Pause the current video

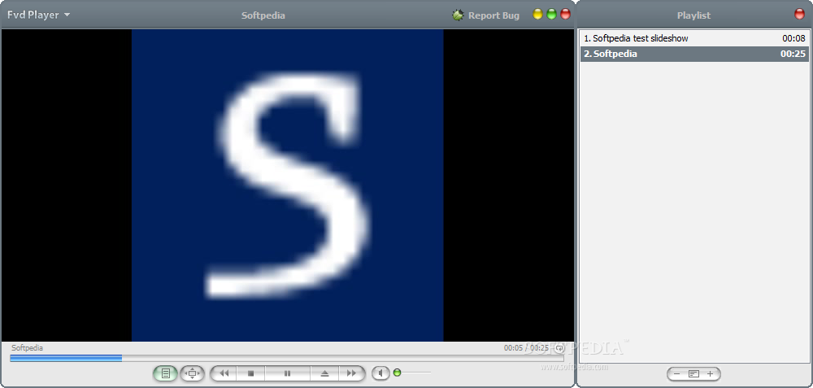287,373
